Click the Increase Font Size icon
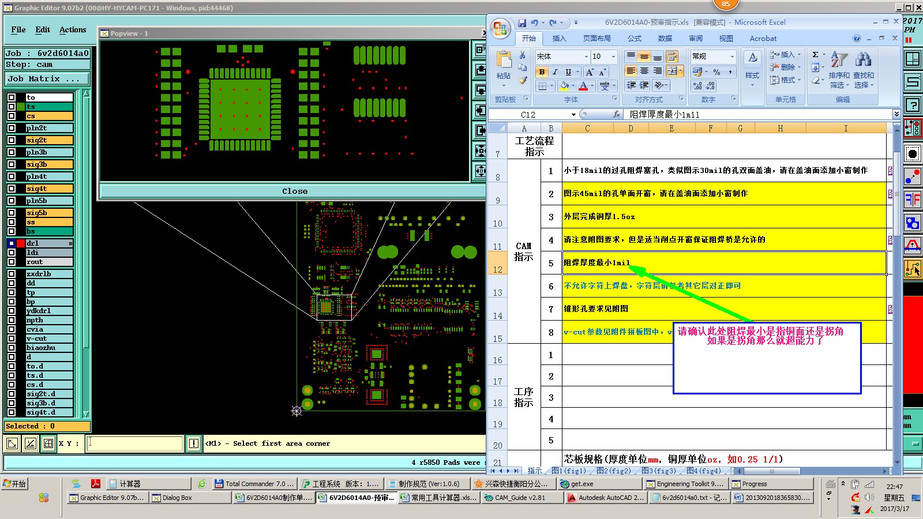 (x=590, y=72)
